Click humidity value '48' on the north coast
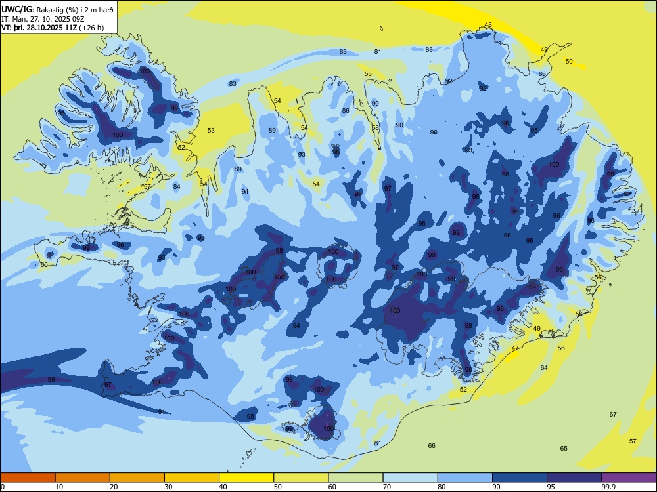Viewport: 657px width, 492px height. tap(488, 25)
